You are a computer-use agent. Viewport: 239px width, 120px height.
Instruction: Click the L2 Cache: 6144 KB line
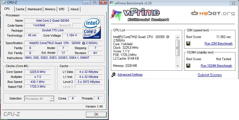point(126,58)
